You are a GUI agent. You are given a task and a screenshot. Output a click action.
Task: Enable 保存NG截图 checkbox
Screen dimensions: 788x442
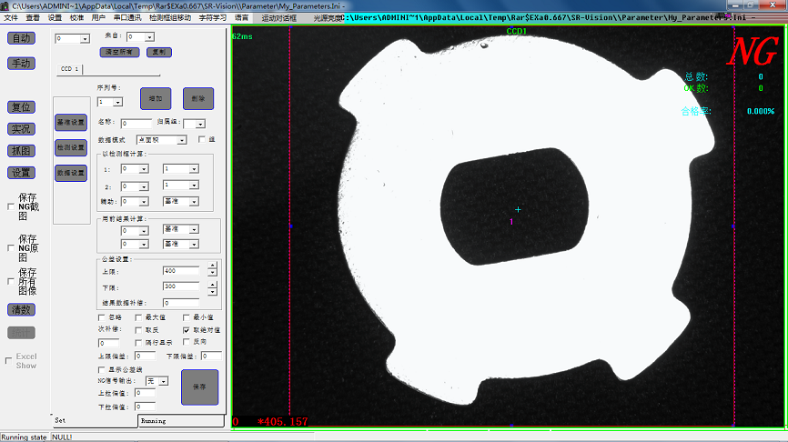pos(11,206)
